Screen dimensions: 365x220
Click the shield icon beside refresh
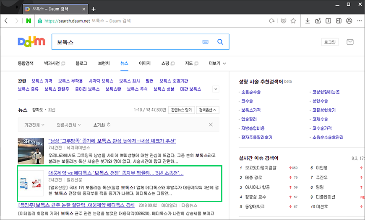[283, 21]
